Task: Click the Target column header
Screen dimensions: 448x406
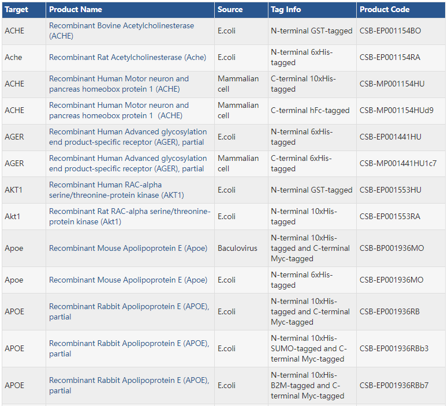Action: [x=17, y=9]
